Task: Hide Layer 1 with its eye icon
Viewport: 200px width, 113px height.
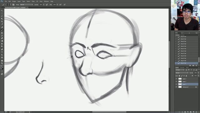Action: click(x=176, y=84)
